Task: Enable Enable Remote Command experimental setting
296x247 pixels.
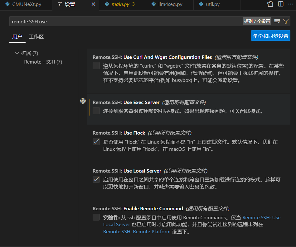Action: (96, 217)
